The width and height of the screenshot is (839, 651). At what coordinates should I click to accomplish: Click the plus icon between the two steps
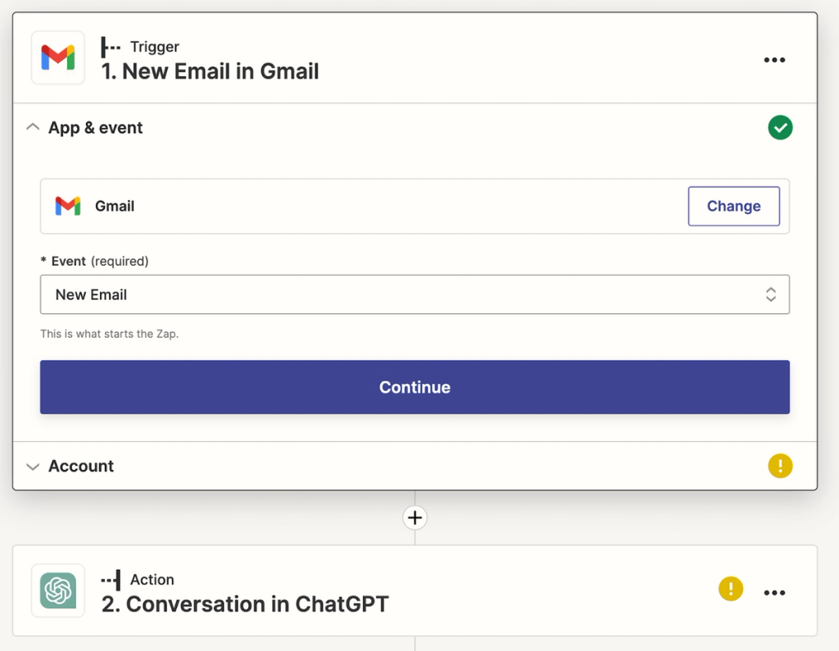415,517
